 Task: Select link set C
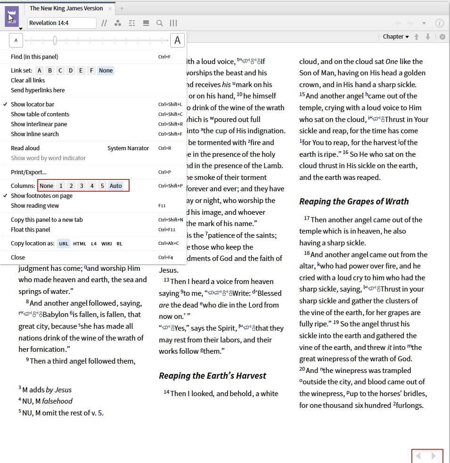coord(60,71)
